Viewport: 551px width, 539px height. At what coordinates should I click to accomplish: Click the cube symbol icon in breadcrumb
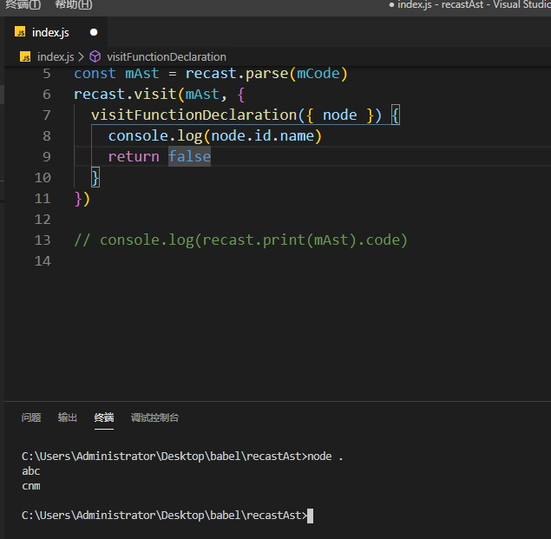coord(95,56)
